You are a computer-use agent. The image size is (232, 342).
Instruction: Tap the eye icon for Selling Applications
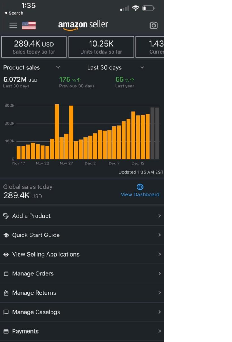click(x=6, y=254)
